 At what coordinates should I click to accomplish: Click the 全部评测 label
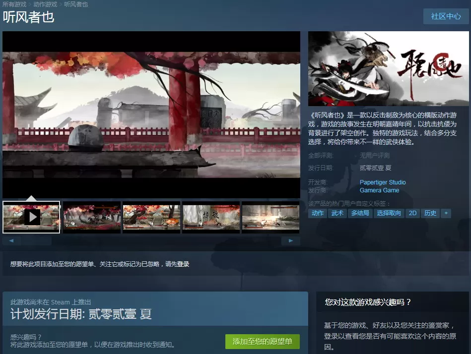321,155
